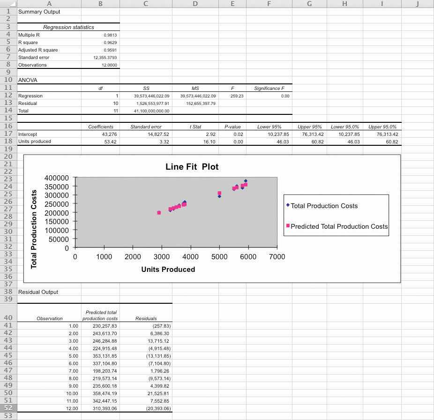Image resolution: width=434 pixels, height=420 pixels.
Task: Select the R square label cell
Action: point(28,43)
